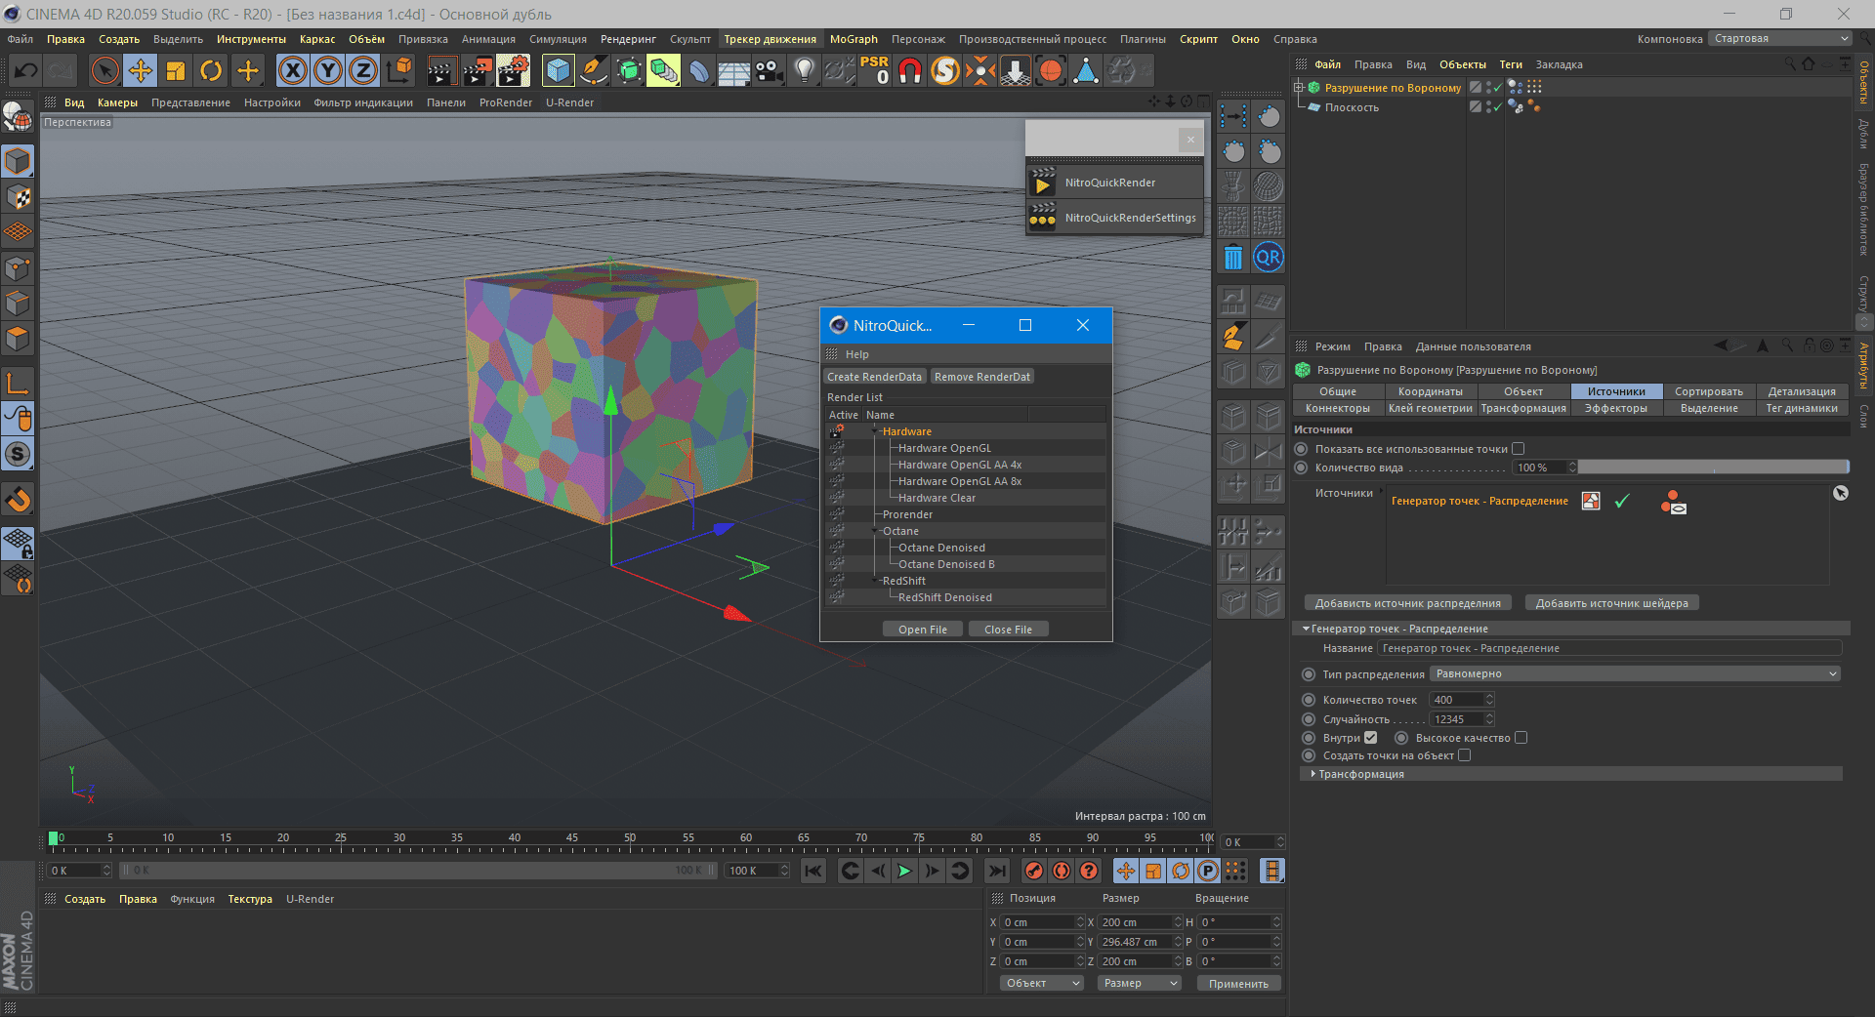Open Тип распределения Равномерно dropdown
Screen dimensions: 1875x1017
(x=1636, y=673)
